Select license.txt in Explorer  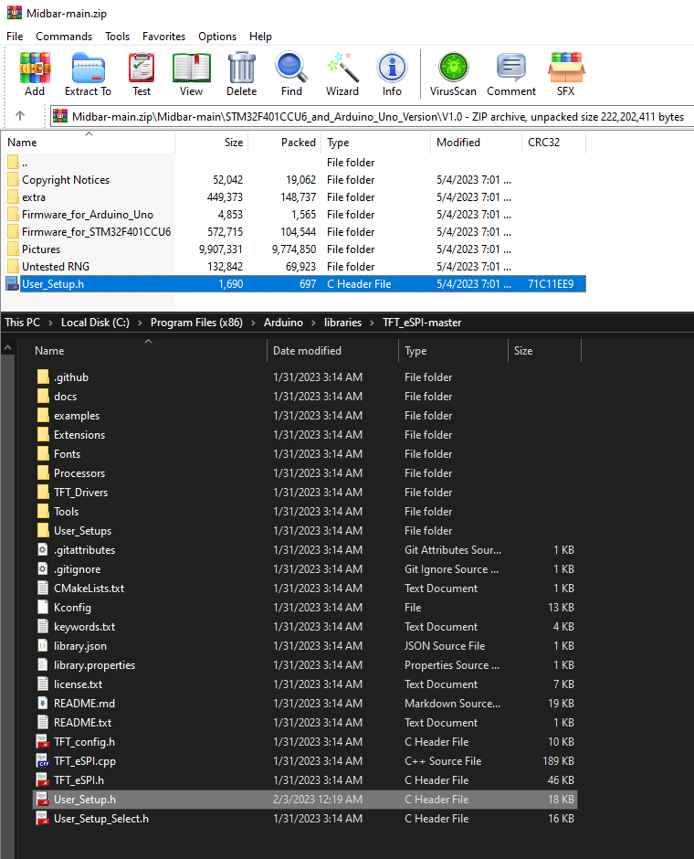78,684
